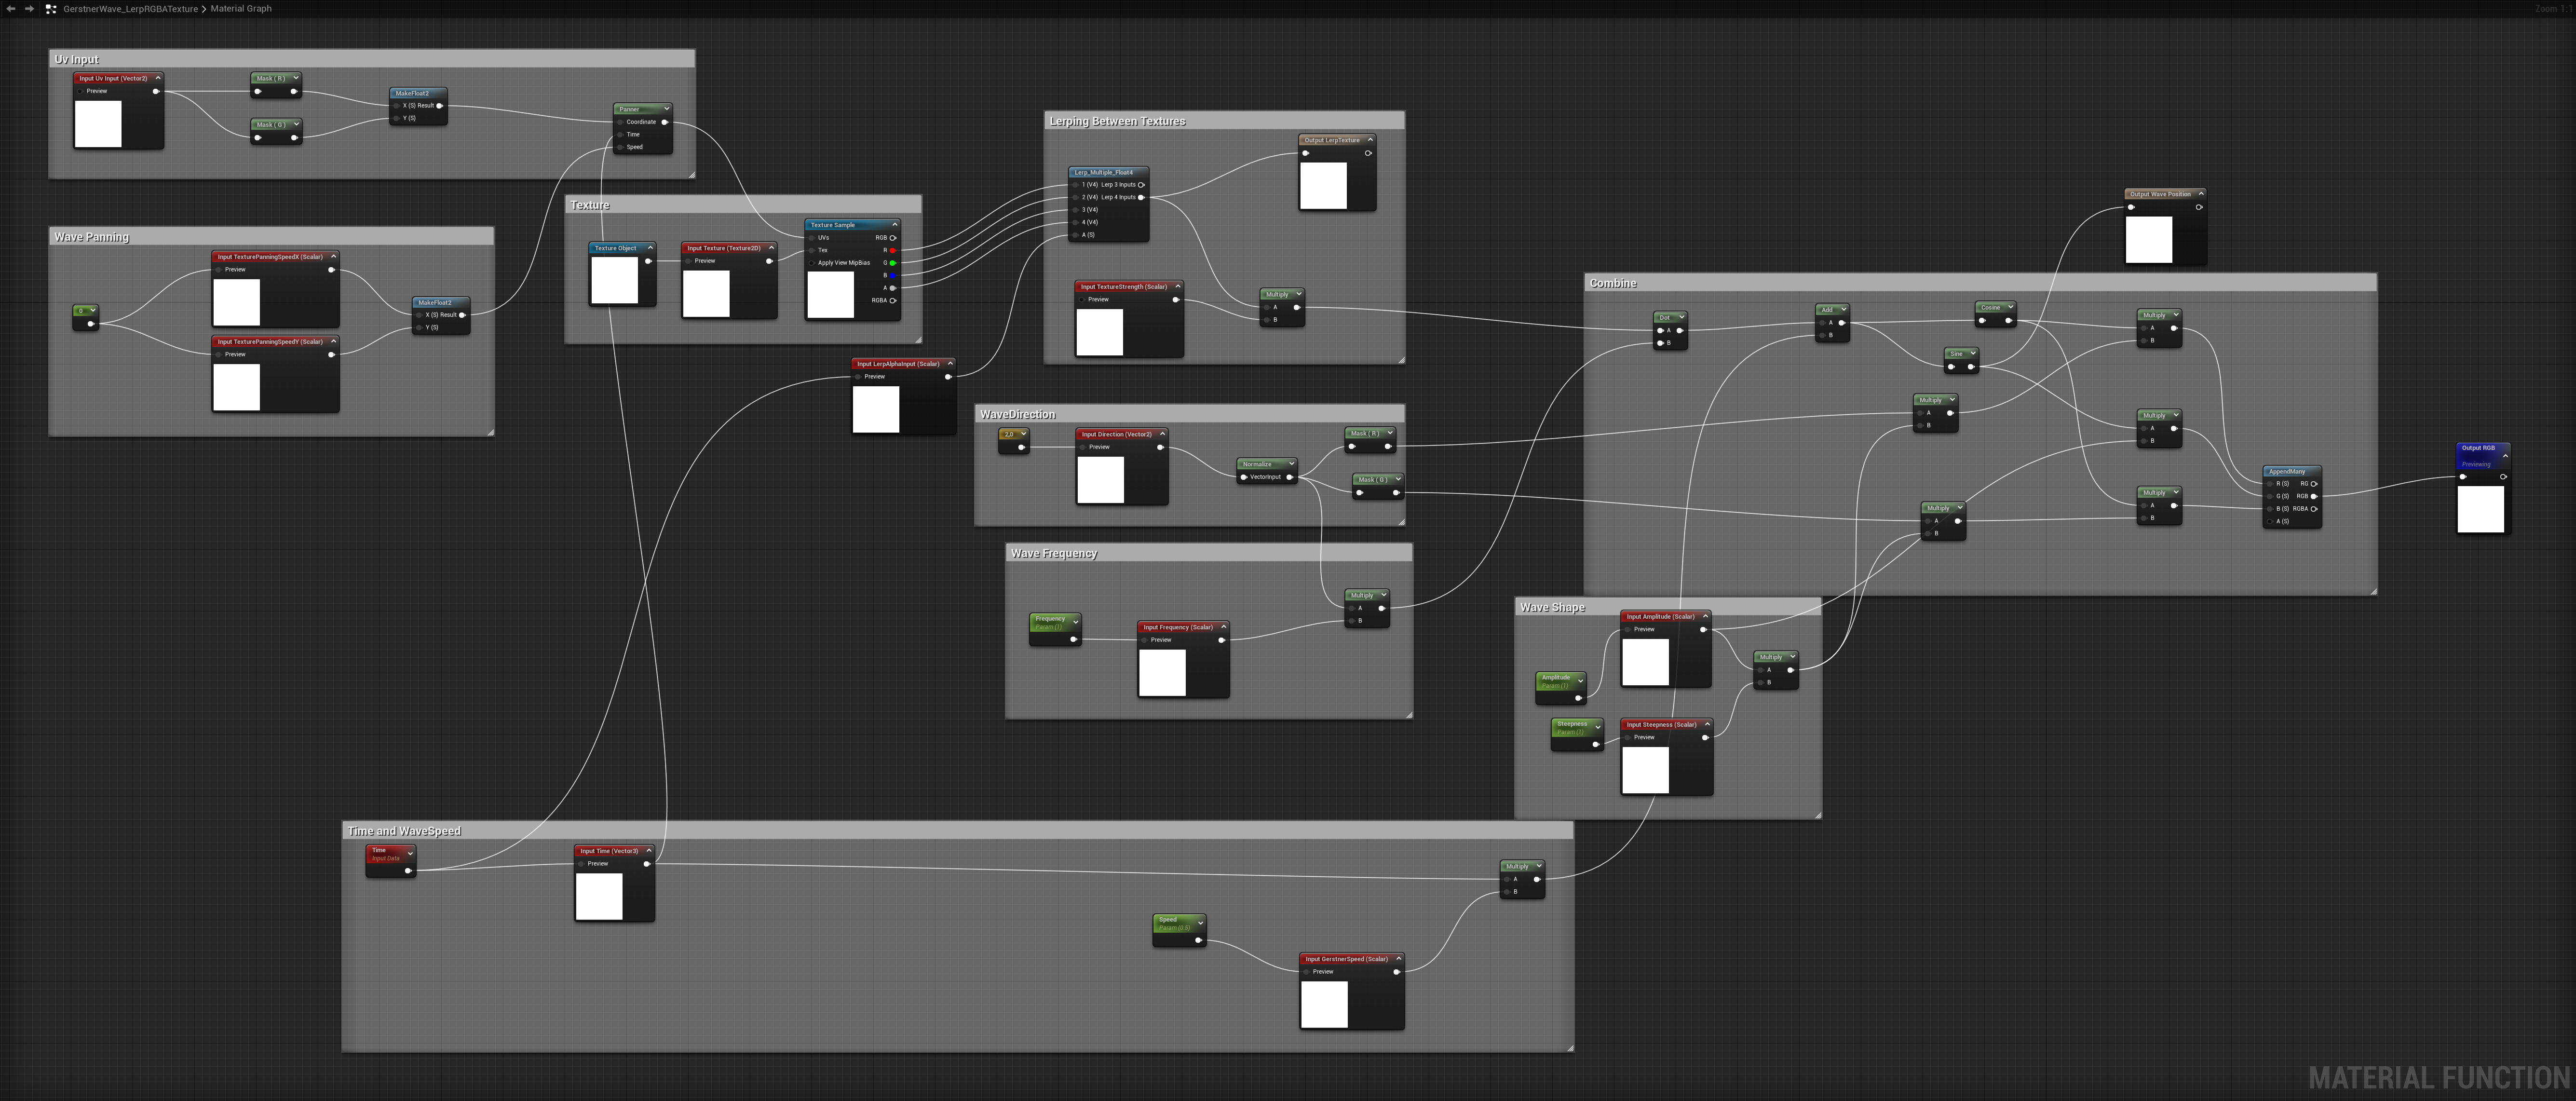Select the Wave Frequency comment header
Viewport: 2576px width, 1101px height.
click(x=1209, y=553)
